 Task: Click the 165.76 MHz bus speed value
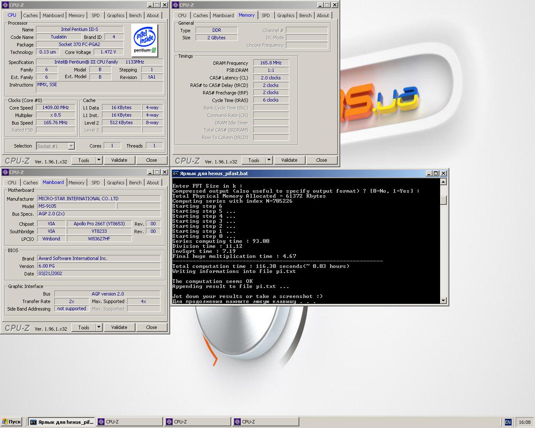(x=56, y=122)
